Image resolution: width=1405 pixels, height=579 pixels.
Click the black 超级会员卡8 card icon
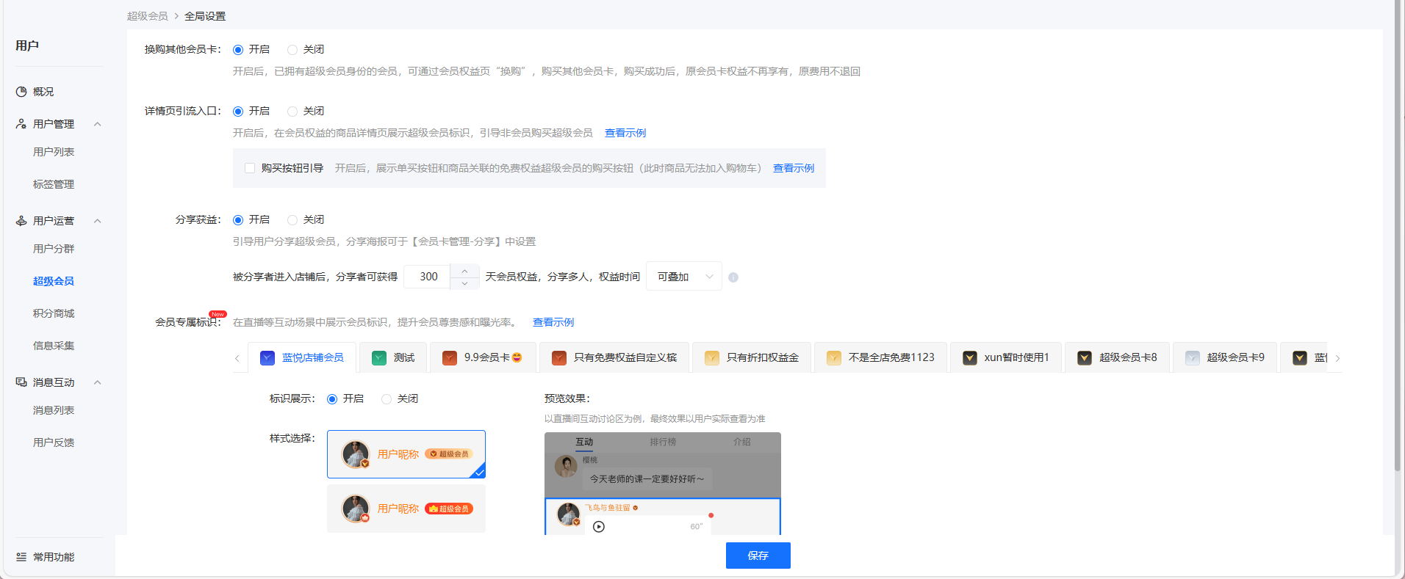coord(1085,358)
